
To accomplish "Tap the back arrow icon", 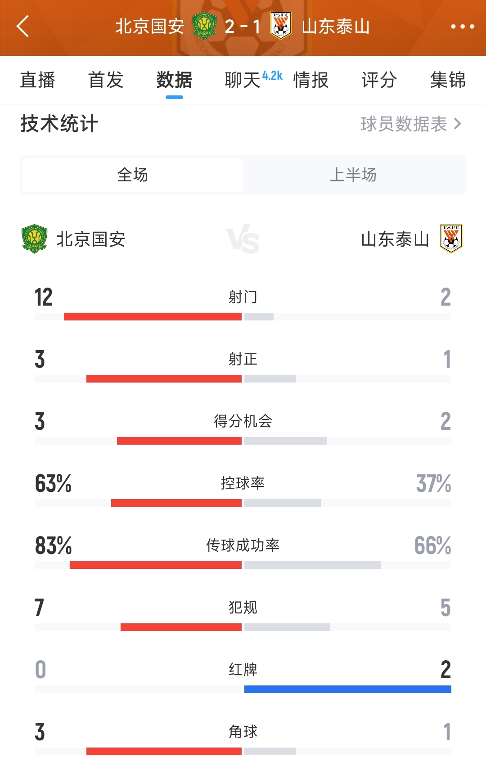I will pos(23,26).
